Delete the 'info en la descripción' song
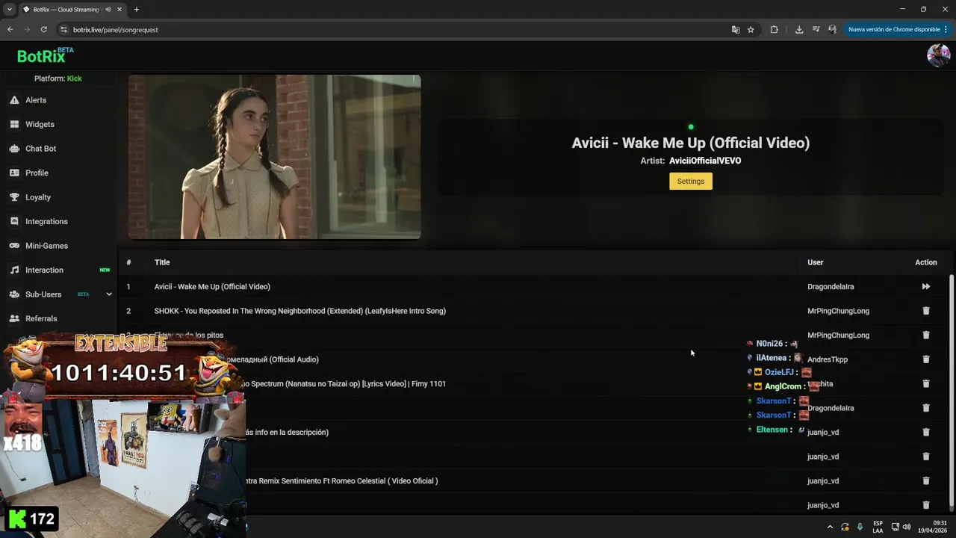The width and height of the screenshot is (956, 538). [925, 432]
